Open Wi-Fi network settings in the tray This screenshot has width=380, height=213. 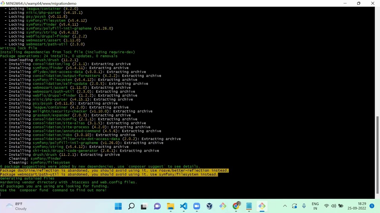(x=327, y=206)
